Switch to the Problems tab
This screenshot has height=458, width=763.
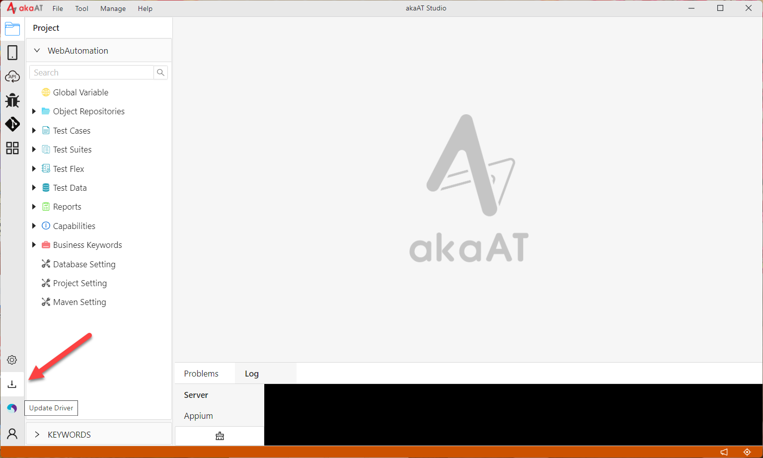201,374
